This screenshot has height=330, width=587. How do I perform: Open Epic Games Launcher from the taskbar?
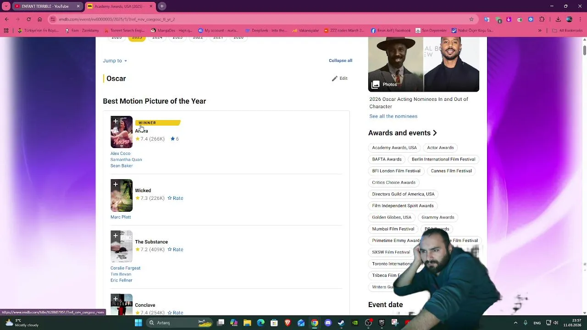point(382,323)
